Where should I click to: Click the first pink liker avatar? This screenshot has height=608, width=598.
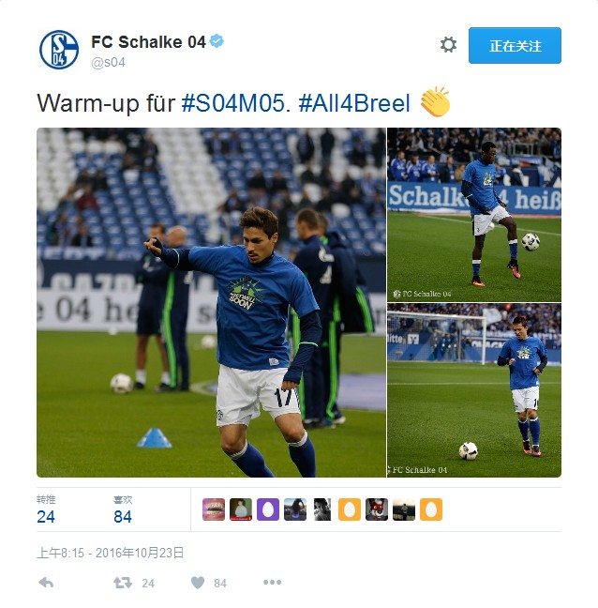click(x=214, y=509)
